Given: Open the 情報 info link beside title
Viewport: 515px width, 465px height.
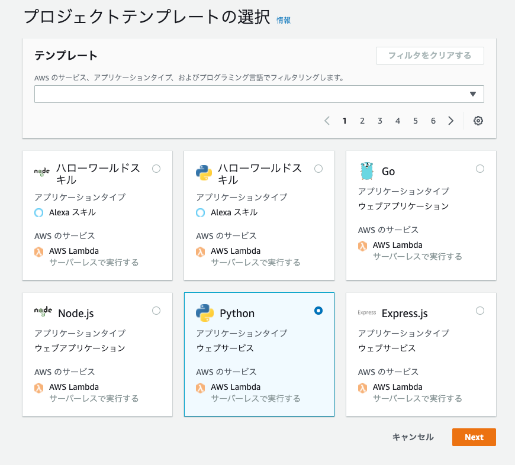Looking at the screenshot, I should coord(284,20).
